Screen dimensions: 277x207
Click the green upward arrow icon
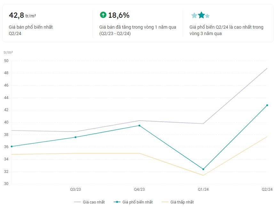[x=103, y=15]
